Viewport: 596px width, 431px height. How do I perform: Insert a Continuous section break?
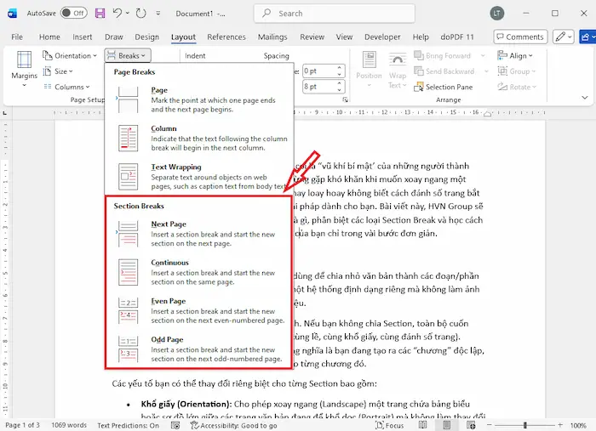(198, 273)
